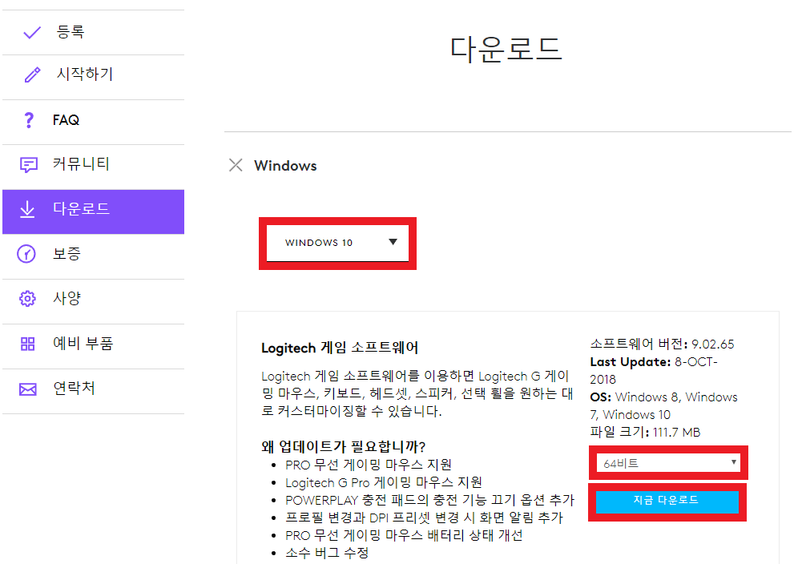Screen dimensions: 794x564
Task: Open the 커뮤니티 sidebar menu item
Action: click(x=93, y=167)
